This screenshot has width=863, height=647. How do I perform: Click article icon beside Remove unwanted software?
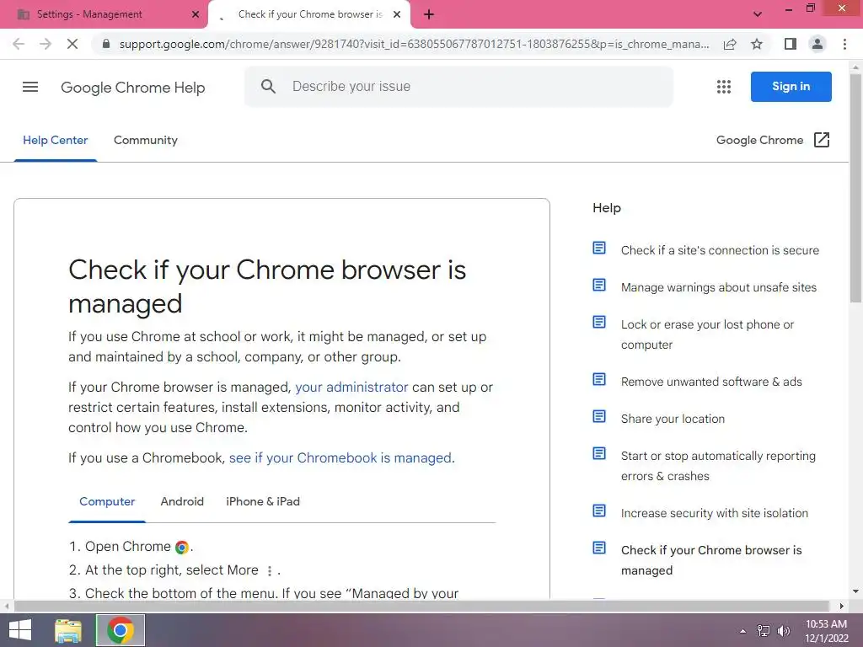pos(599,380)
